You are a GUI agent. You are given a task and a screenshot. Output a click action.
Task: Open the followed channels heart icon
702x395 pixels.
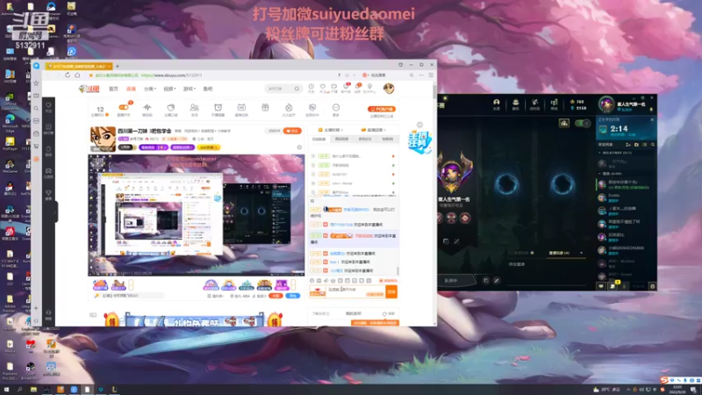(323, 87)
